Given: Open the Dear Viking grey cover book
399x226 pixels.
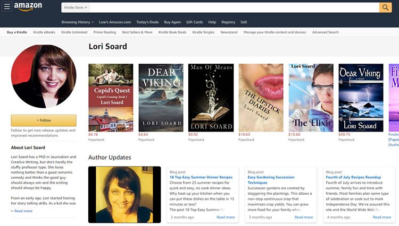Looking at the screenshot, I should pyautogui.click(x=161, y=98).
